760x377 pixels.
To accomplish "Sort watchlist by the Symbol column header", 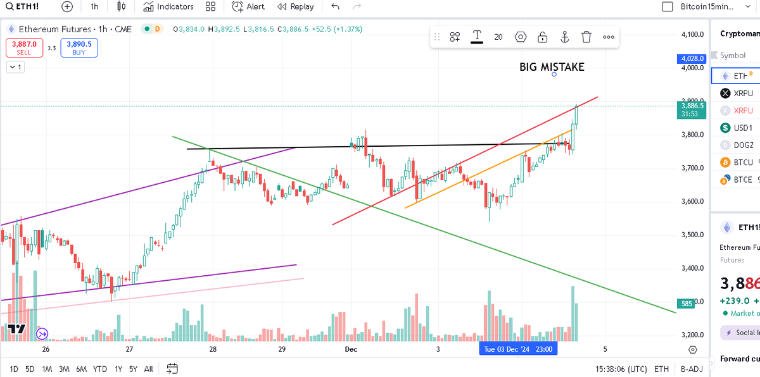I will coord(733,56).
